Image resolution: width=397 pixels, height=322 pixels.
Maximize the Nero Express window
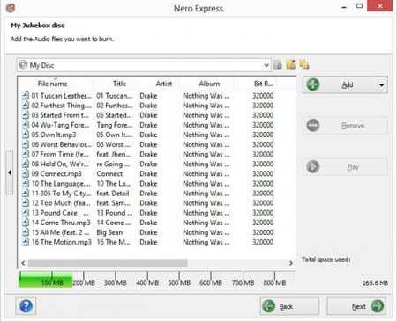[x=359, y=6]
